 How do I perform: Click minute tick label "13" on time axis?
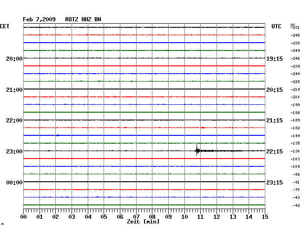click(x=233, y=217)
